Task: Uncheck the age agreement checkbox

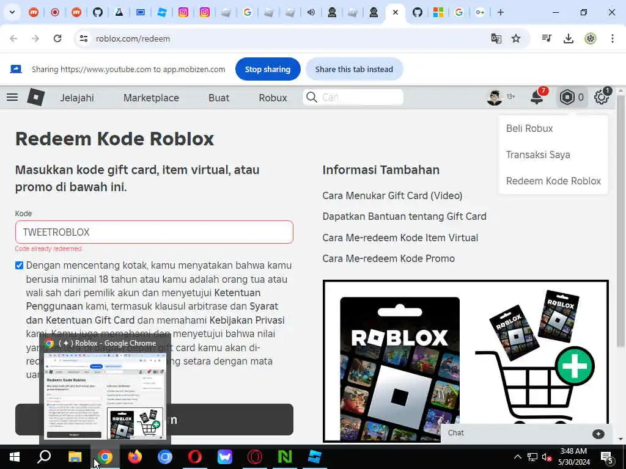Action: [x=19, y=266]
